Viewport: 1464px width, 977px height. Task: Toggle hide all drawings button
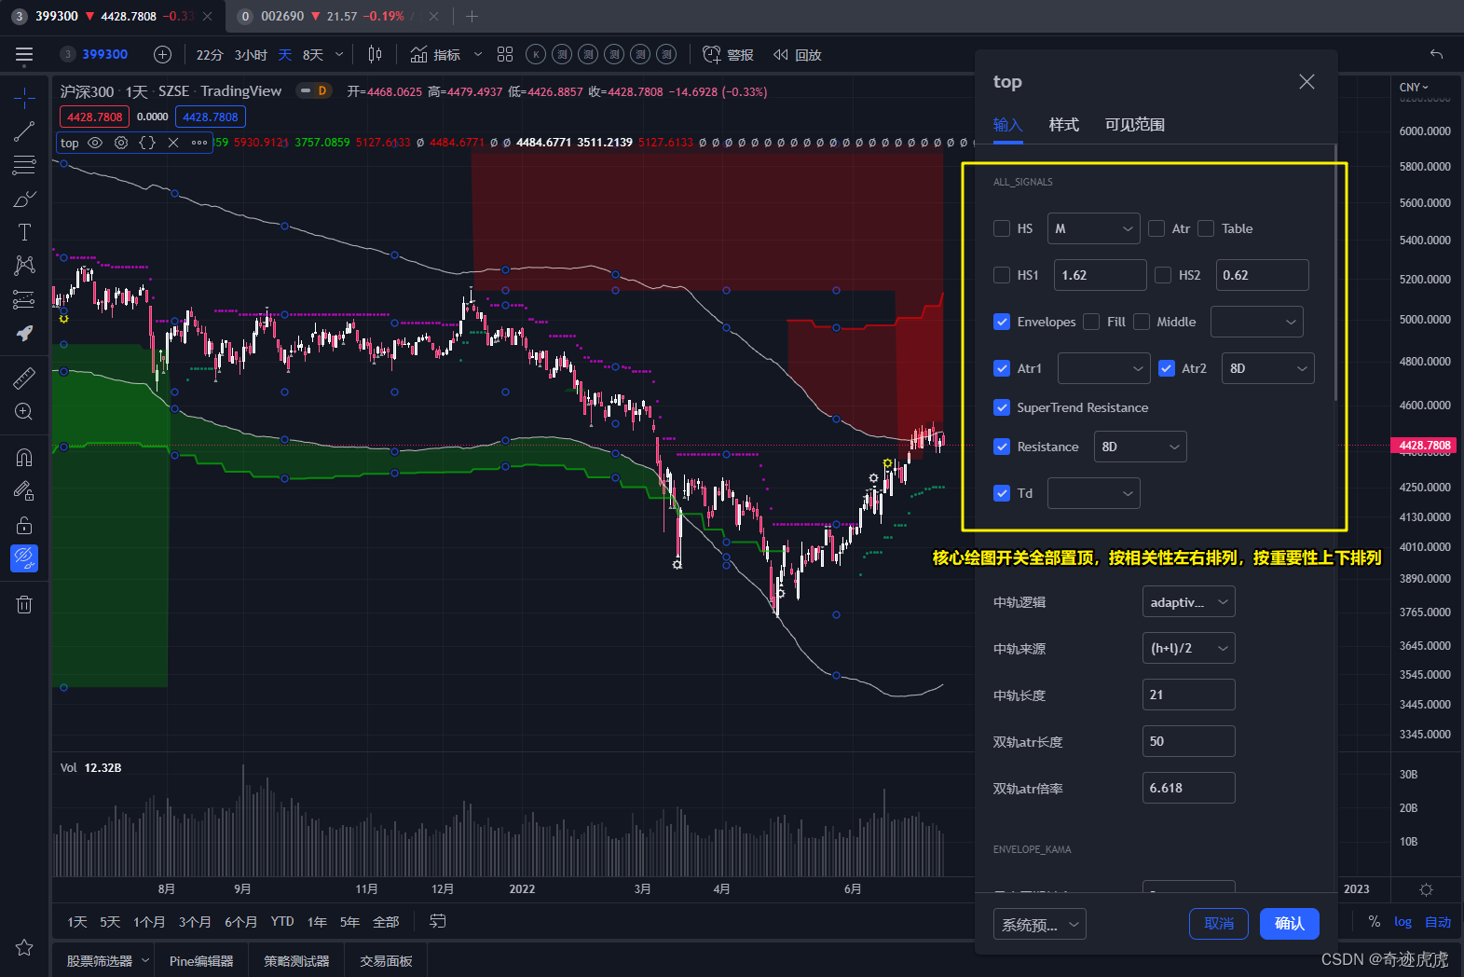[x=24, y=558]
